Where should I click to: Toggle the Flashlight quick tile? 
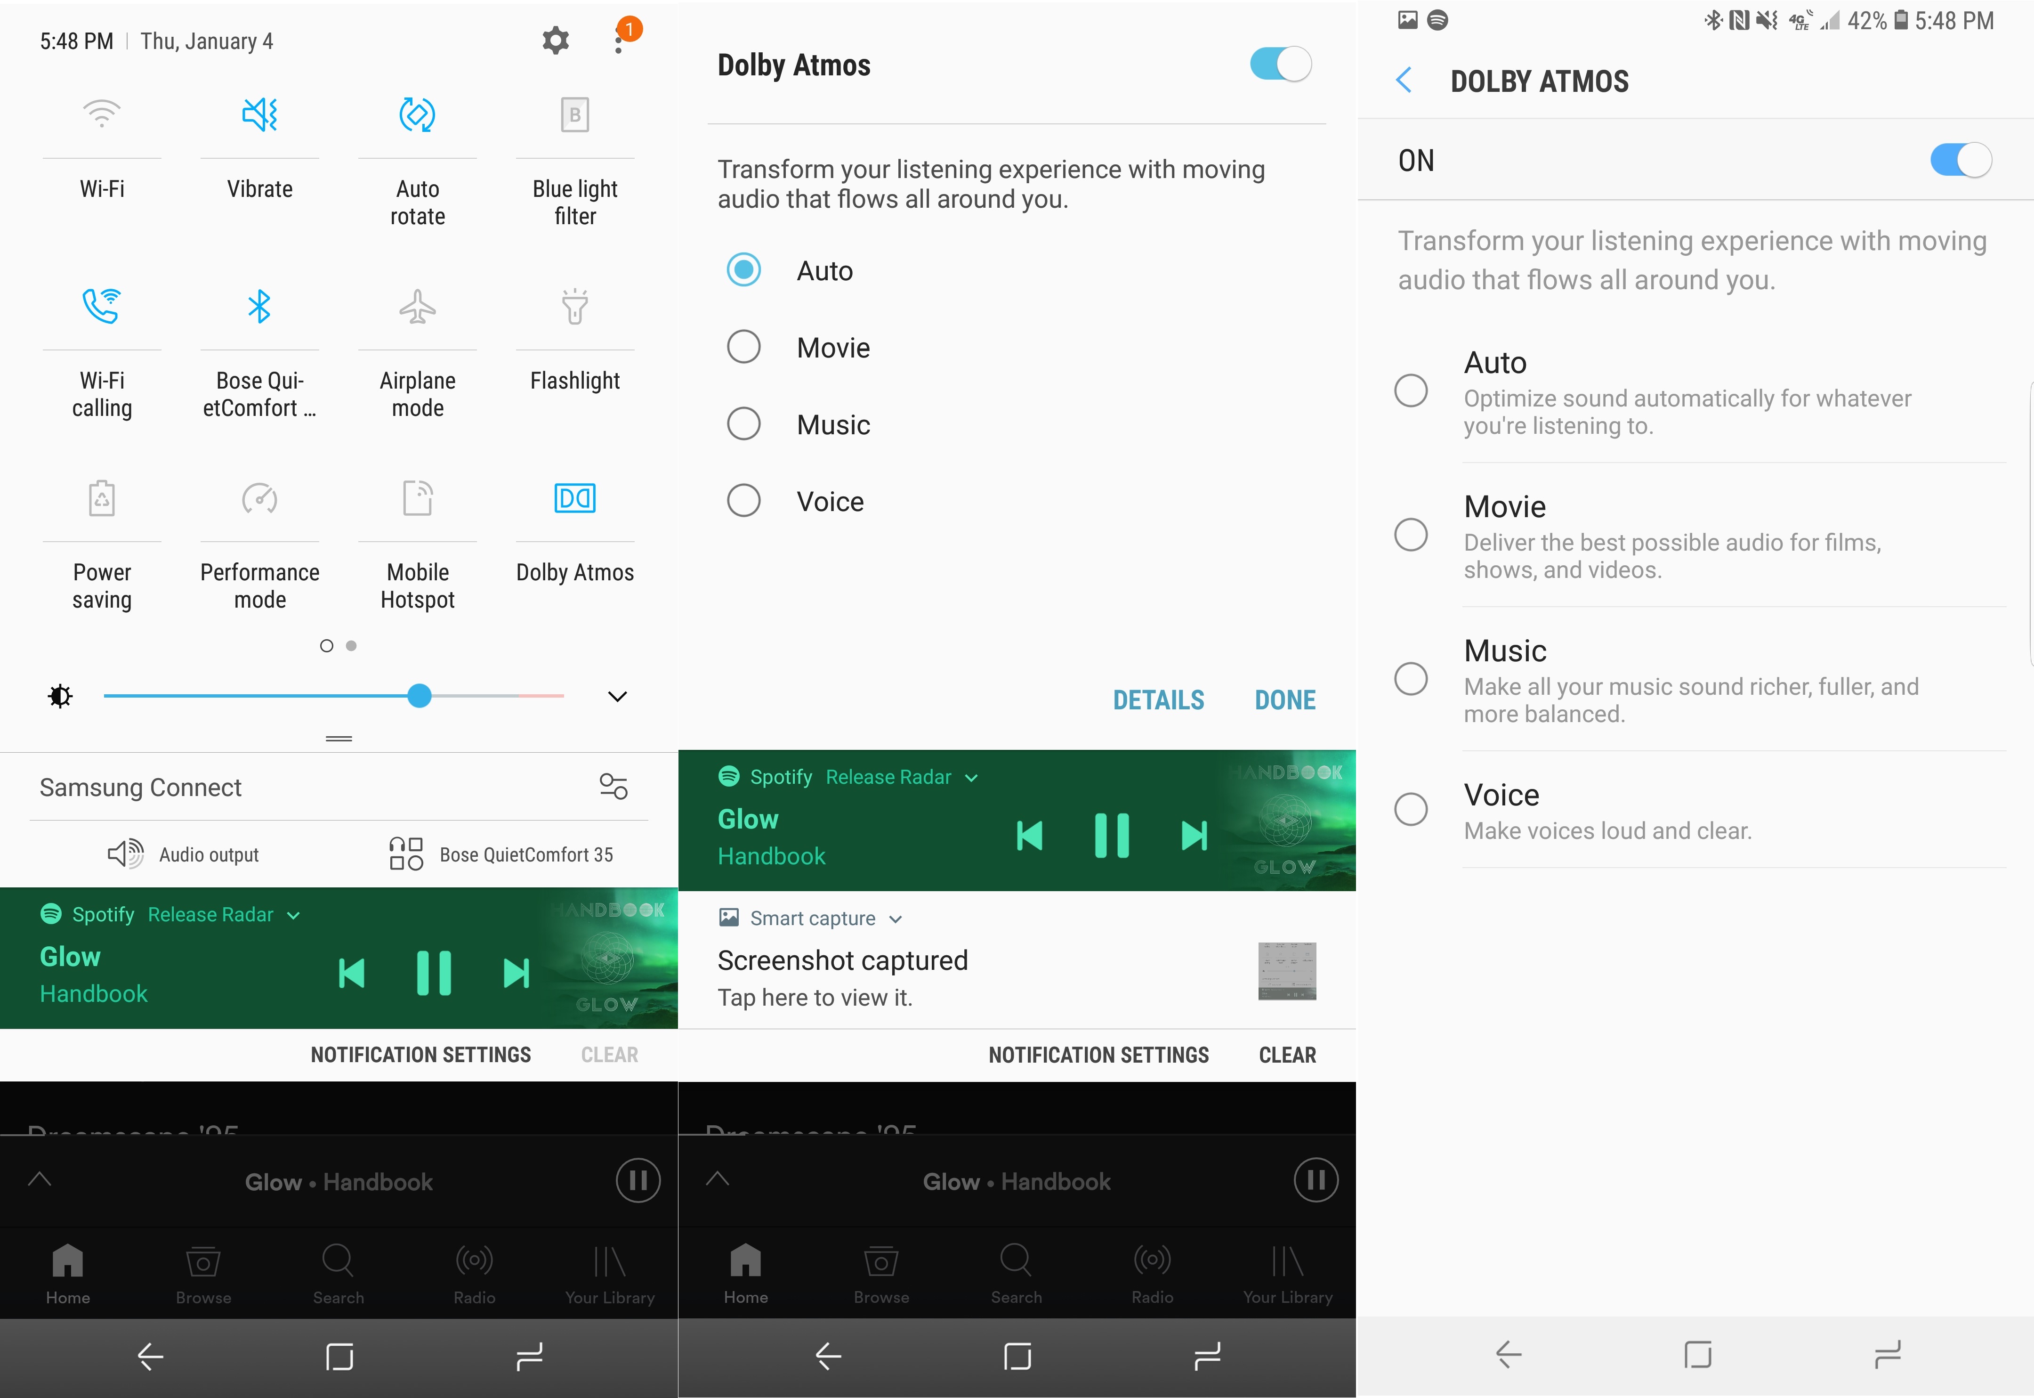574,307
